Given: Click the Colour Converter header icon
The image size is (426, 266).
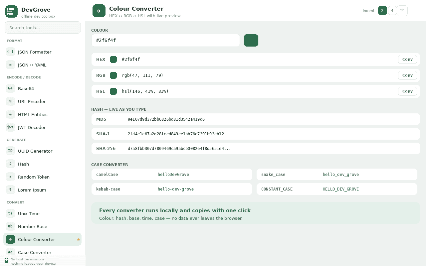Looking at the screenshot, I should pyautogui.click(x=99, y=11).
